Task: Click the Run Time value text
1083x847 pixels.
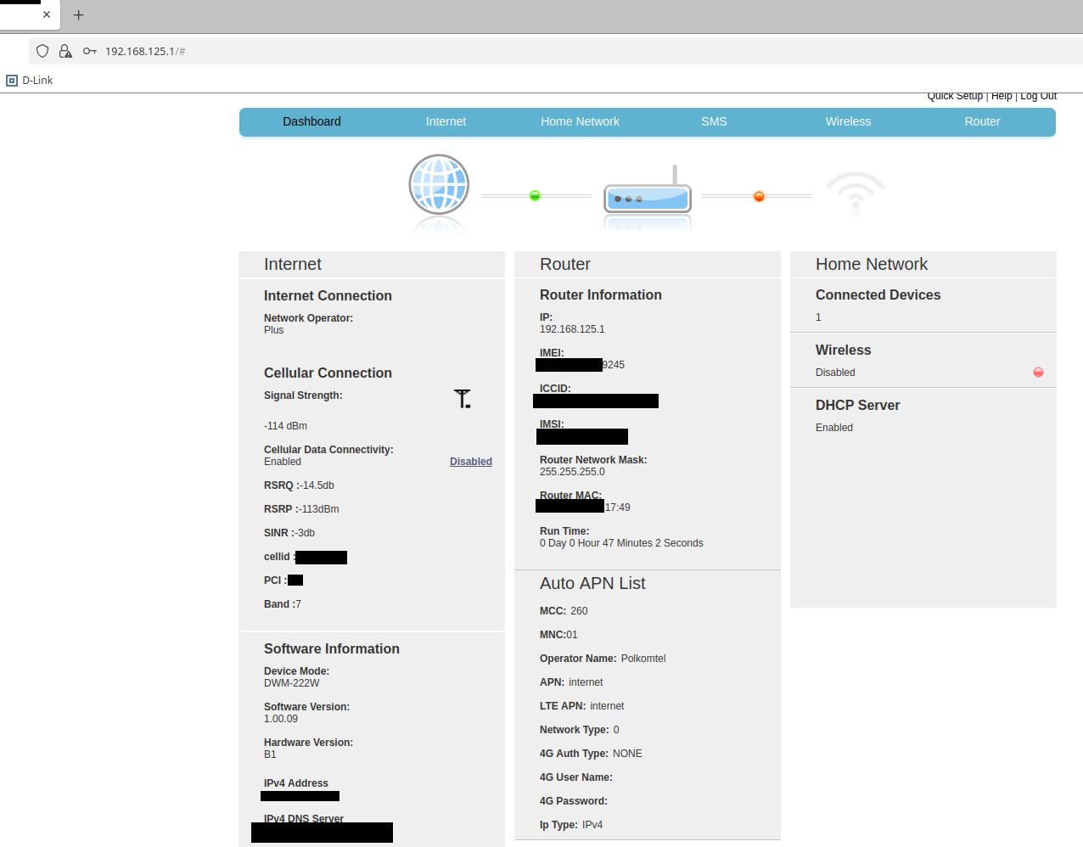Action: tap(621, 543)
